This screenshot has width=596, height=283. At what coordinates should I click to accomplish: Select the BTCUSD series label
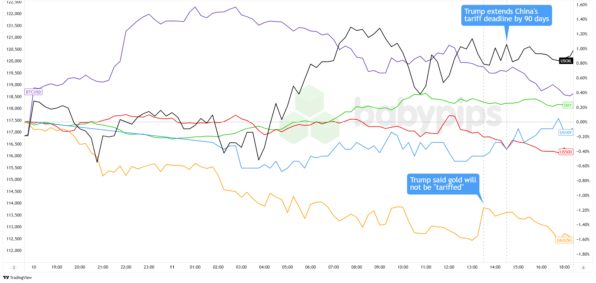click(33, 92)
